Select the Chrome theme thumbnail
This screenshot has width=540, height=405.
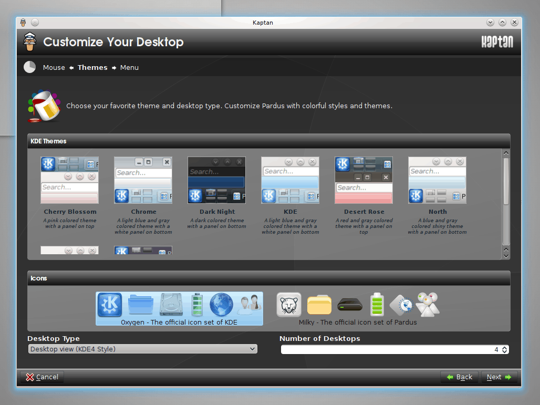click(x=143, y=180)
